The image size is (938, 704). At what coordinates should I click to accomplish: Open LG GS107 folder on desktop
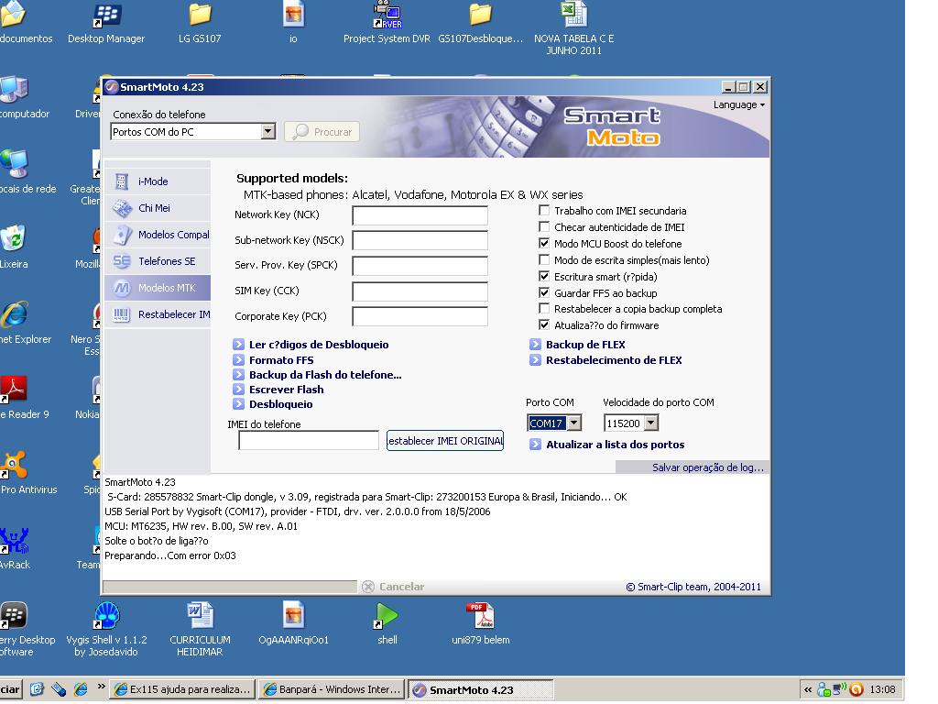click(x=200, y=24)
